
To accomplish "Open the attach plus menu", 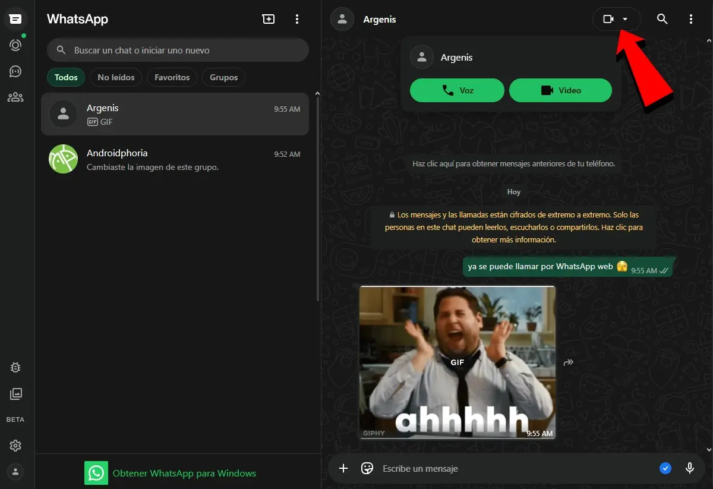I will click(343, 468).
